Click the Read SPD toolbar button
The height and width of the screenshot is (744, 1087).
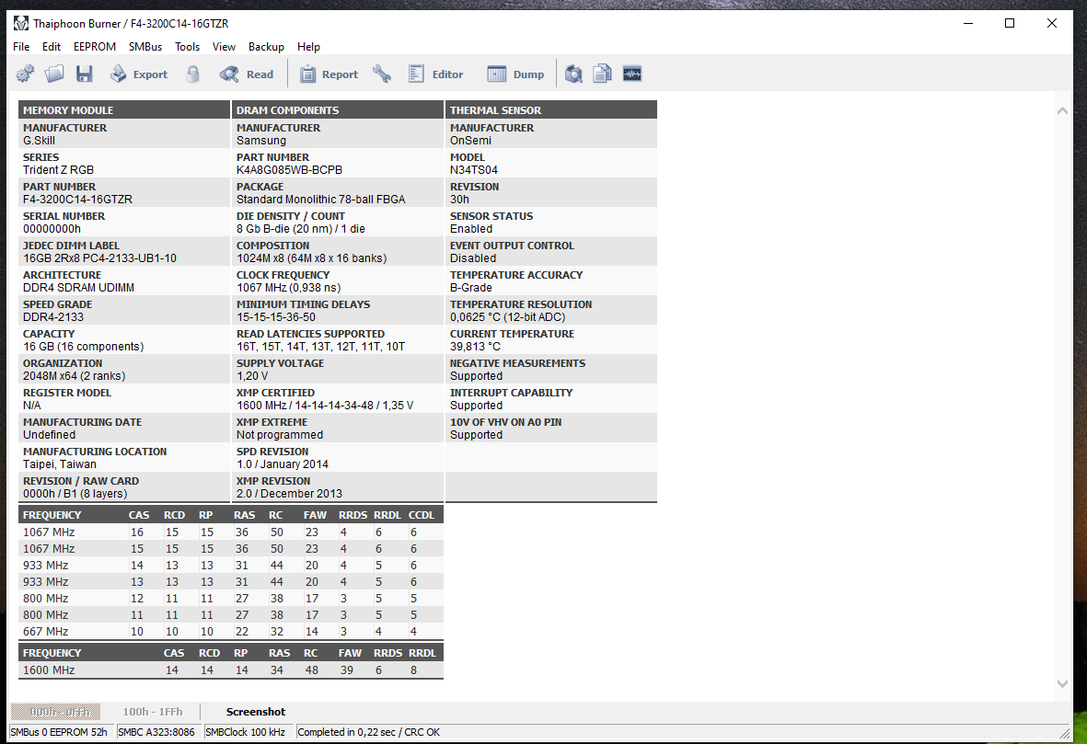pyautogui.click(x=247, y=74)
